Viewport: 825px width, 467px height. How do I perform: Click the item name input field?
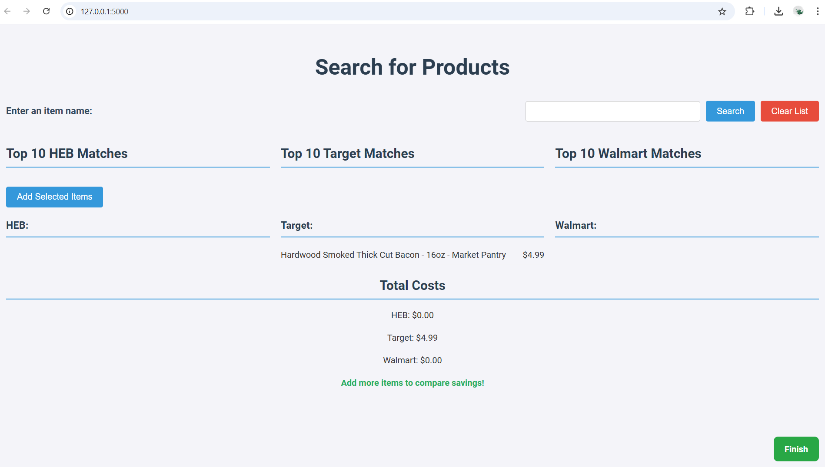(612, 111)
